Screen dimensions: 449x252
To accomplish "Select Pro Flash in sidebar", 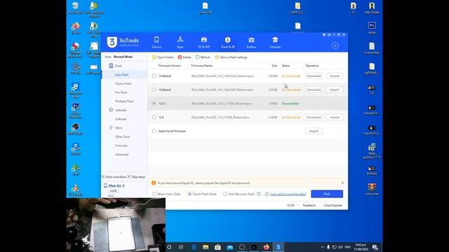I will pos(121,92).
